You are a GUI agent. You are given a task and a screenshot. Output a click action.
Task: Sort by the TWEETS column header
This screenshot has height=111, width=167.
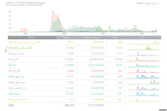point(65,38)
